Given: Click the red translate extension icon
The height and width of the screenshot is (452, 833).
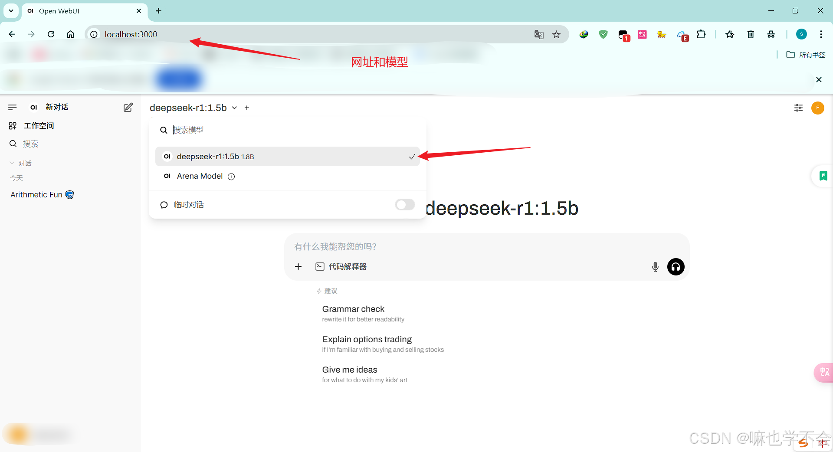Looking at the screenshot, I should 642,34.
